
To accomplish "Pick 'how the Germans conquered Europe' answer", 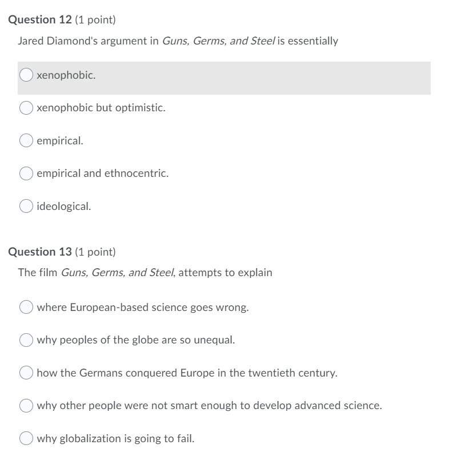I will tap(26, 373).
